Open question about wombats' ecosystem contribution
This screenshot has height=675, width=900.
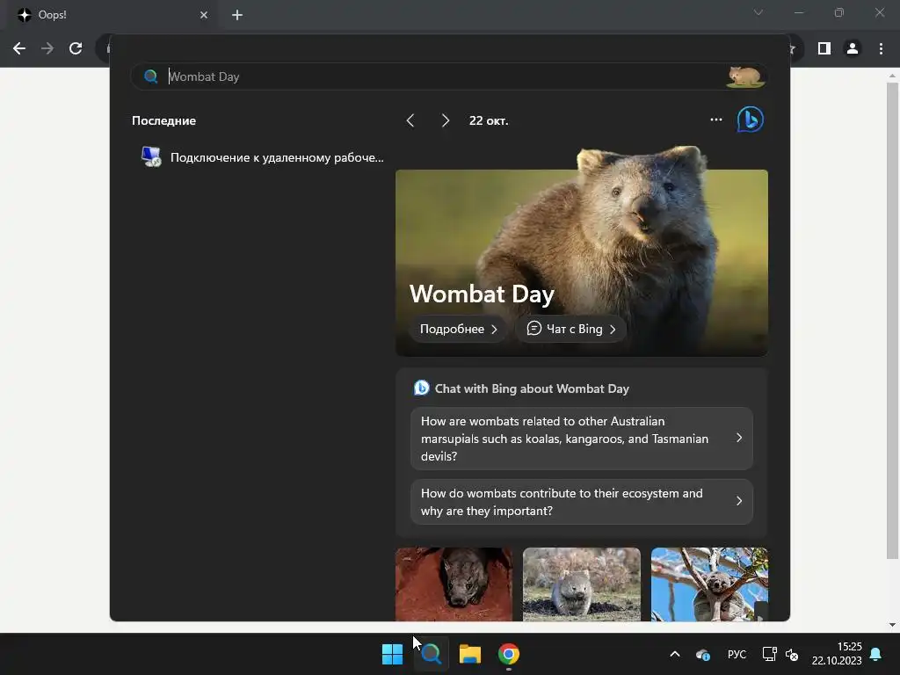click(582, 502)
